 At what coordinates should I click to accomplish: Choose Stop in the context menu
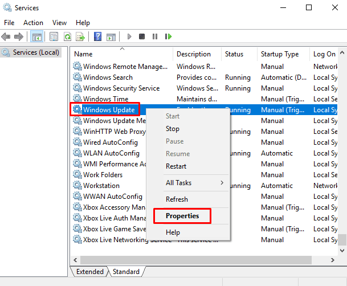click(188, 129)
